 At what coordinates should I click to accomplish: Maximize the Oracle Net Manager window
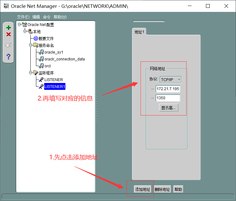208,6
